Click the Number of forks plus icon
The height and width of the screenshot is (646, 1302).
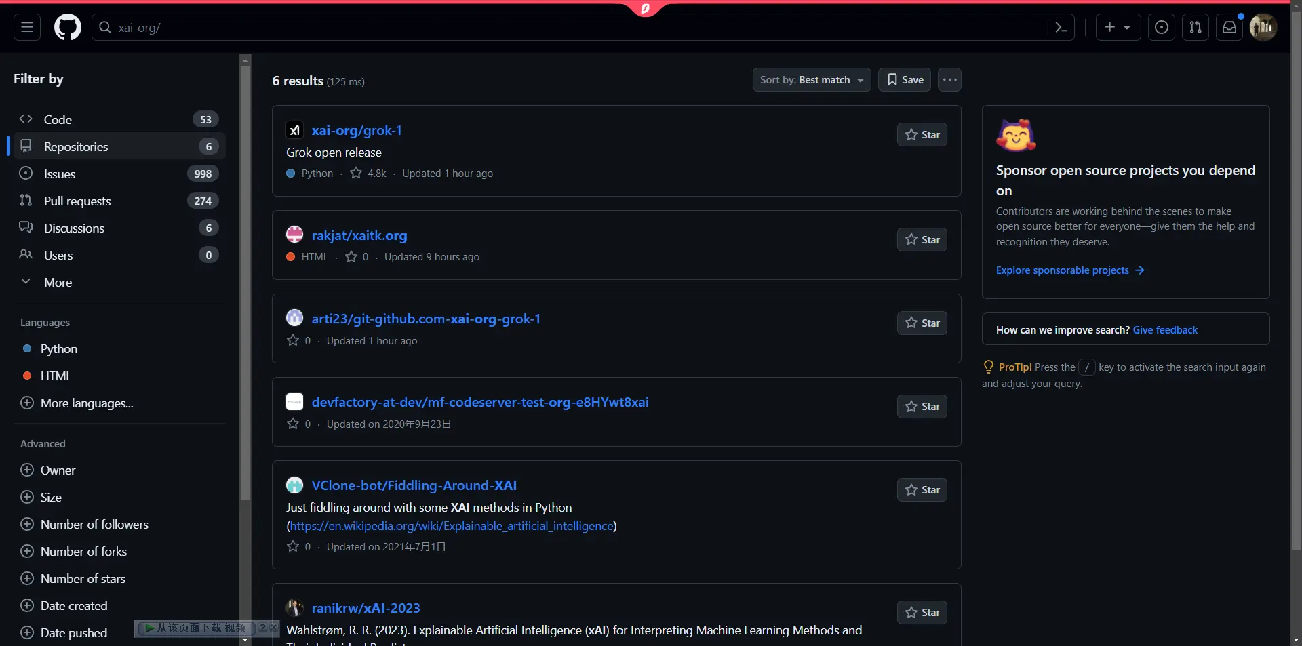pos(27,551)
